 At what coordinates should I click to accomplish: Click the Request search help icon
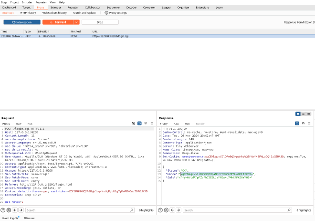[3, 210]
